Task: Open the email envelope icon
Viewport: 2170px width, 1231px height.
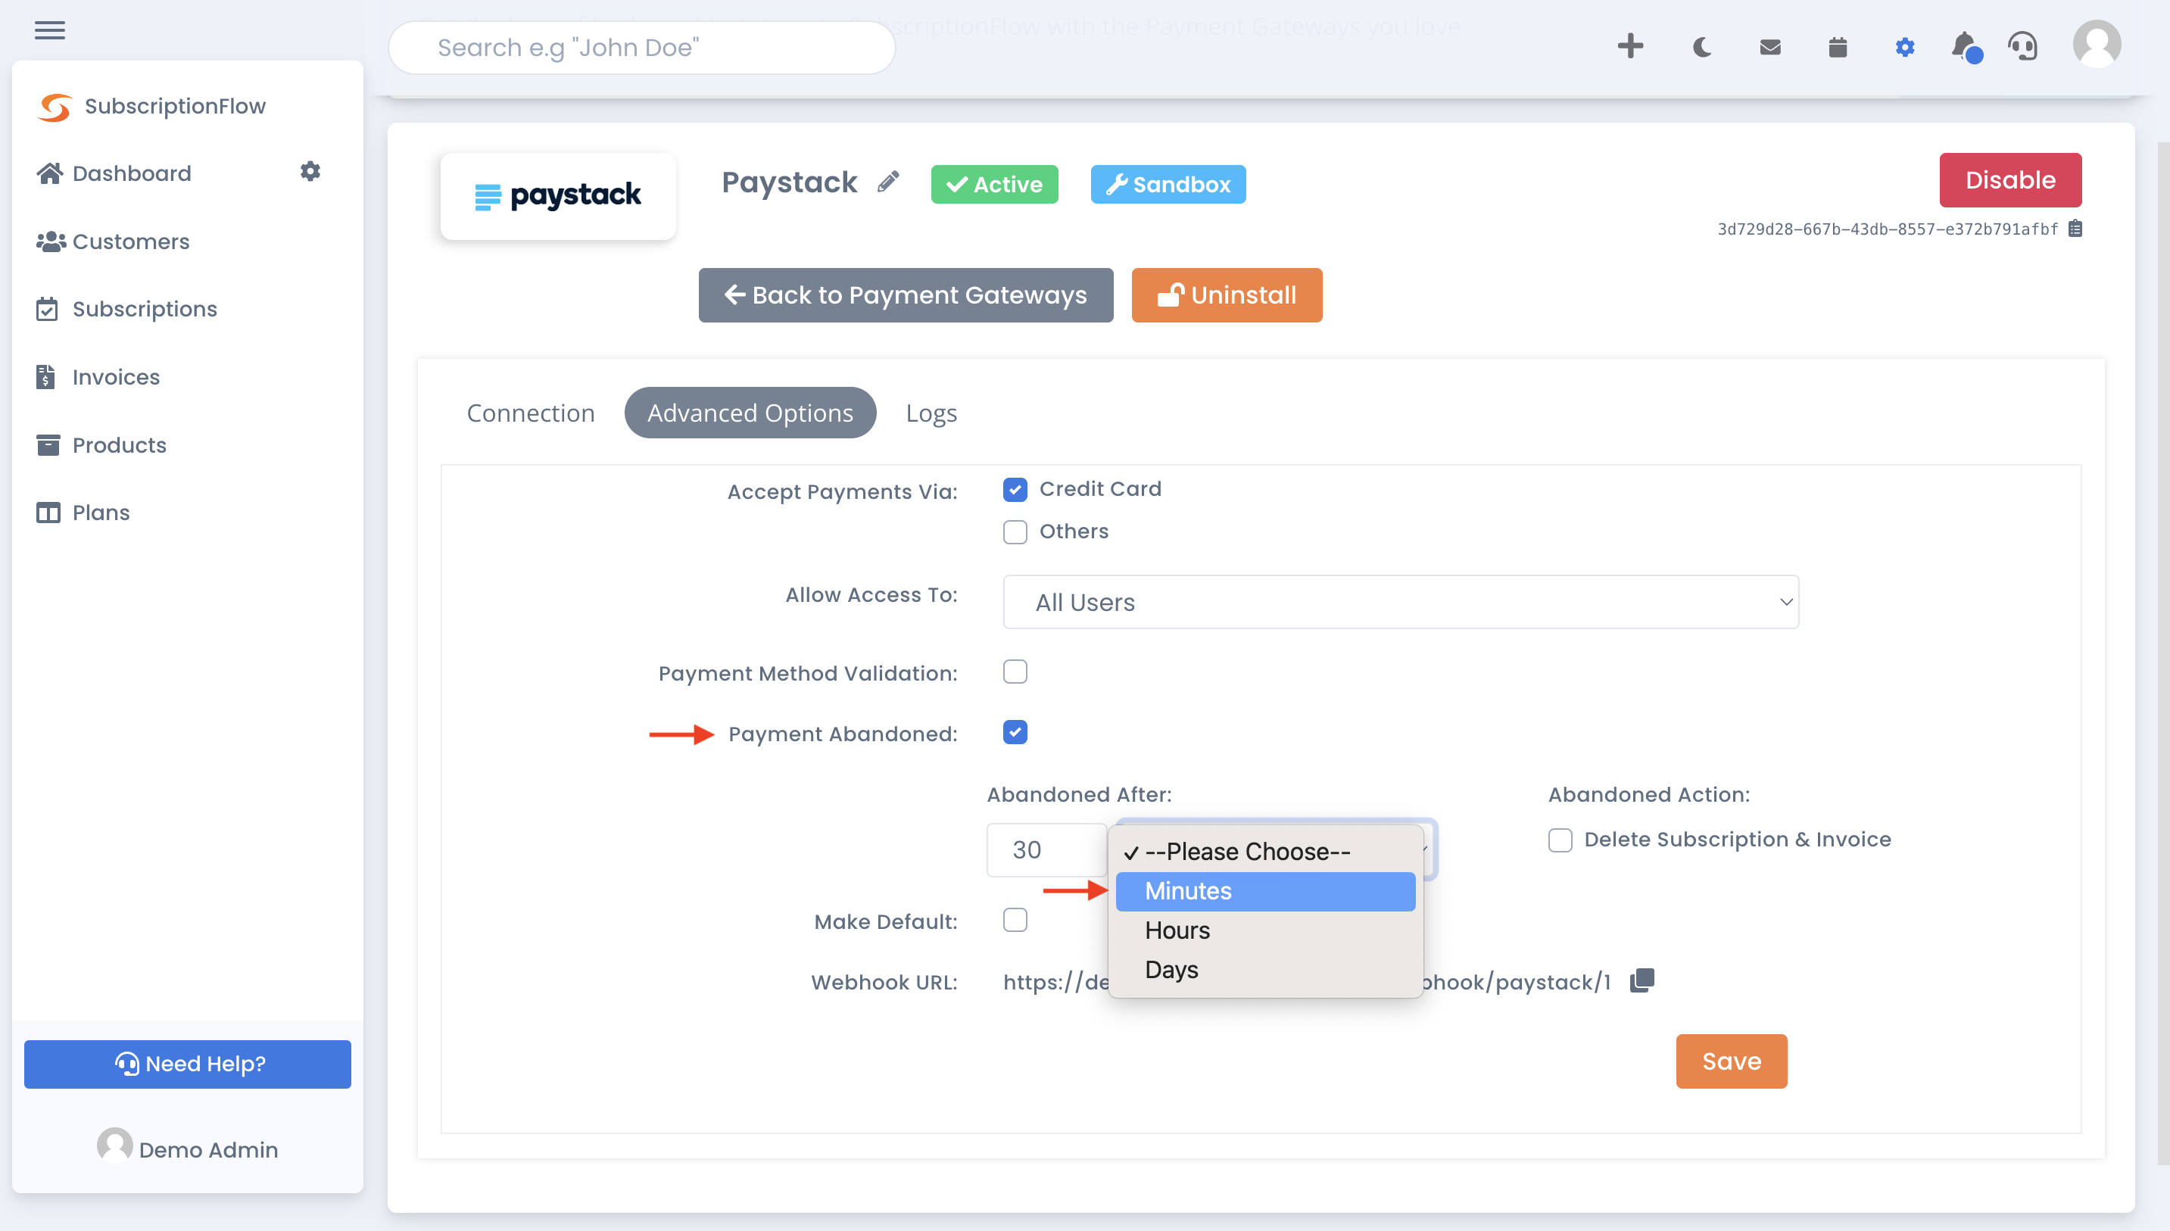Action: click(x=1769, y=48)
